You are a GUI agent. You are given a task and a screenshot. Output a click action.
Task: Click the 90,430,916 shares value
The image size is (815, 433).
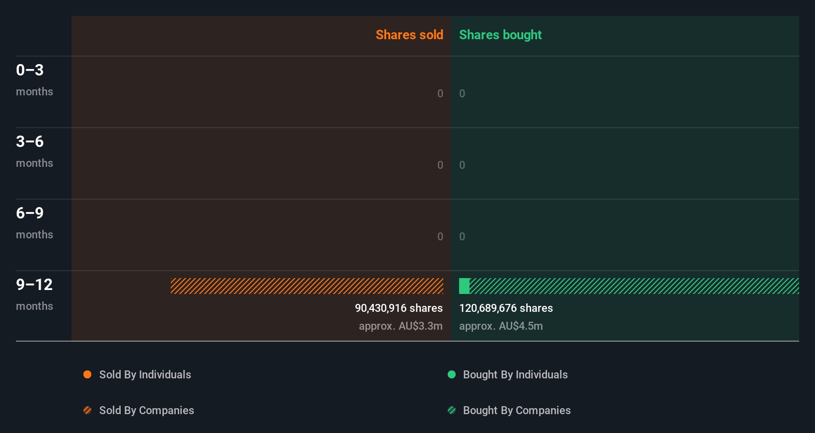[x=399, y=308]
